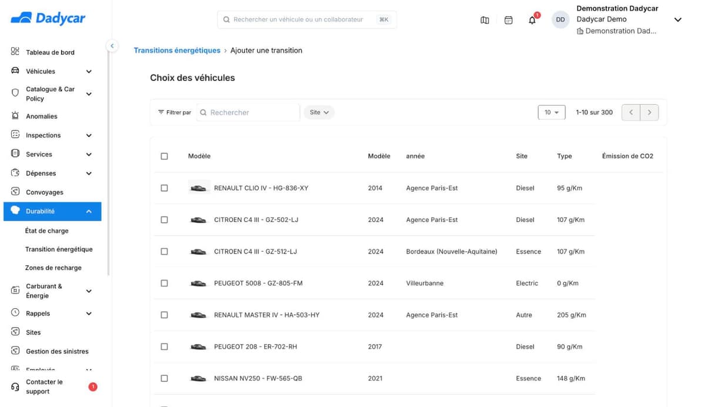The height and width of the screenshot is (407, 705).
Task: Expand the Dépenses chevron
Action: [x=89, y=173]
